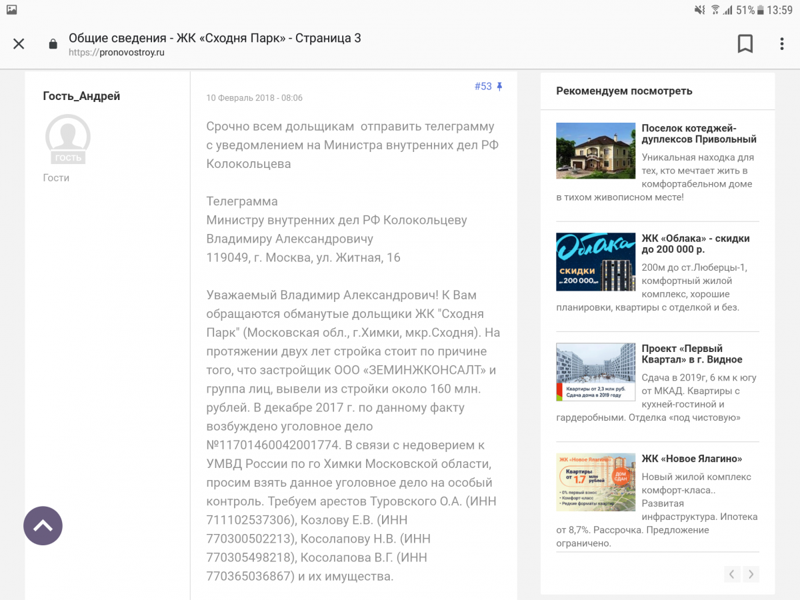Open the ЖК «Новое Ялагино» link

tap(691, 459)
